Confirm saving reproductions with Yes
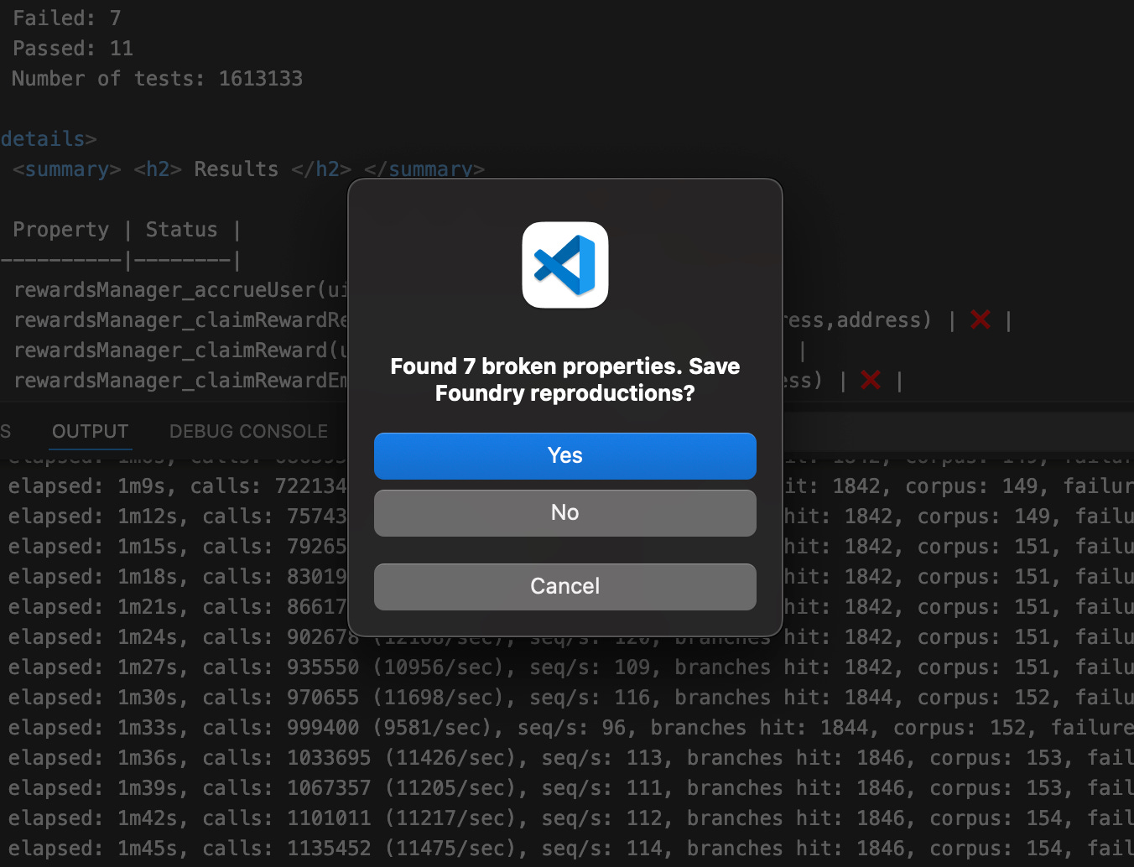The height and width of the screenshot is (867, 1134). pyautogui.click(x=564, y=455)
